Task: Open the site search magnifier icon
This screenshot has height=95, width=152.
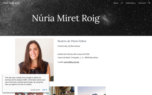Action: pyautogui.click(x=149, y=3)
